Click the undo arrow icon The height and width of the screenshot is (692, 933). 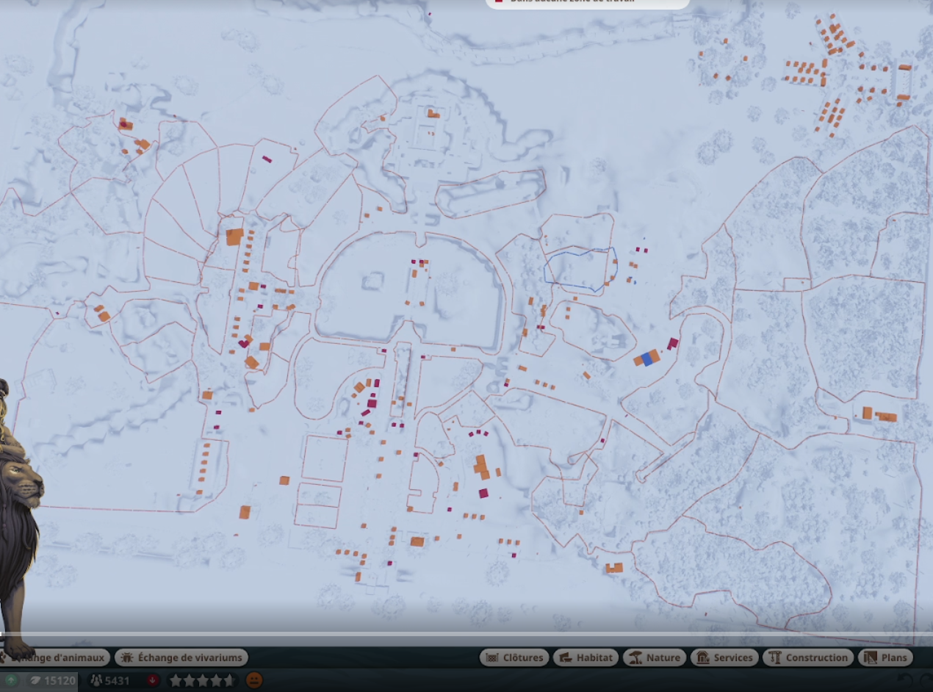click(x=907, y=680)
